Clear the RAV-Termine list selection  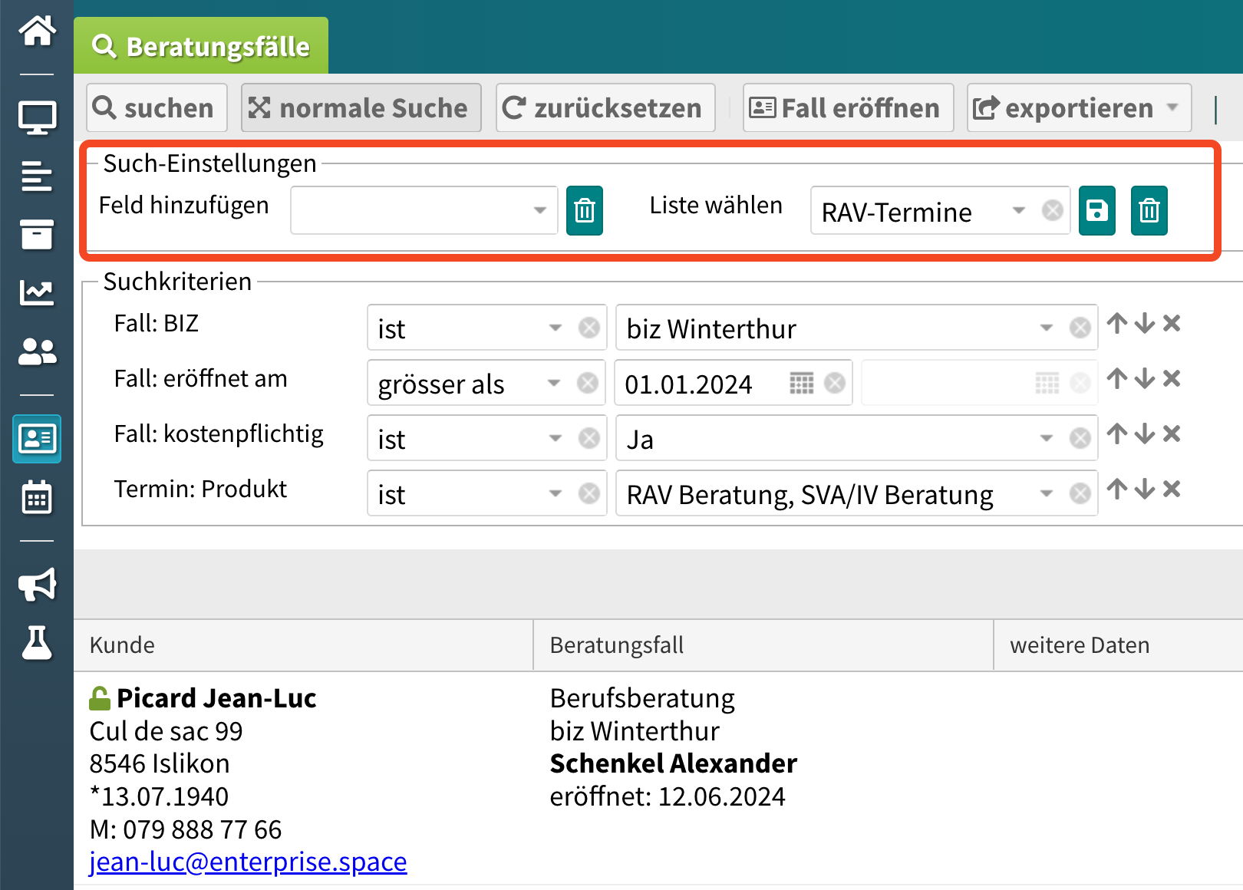[1053, 210]
